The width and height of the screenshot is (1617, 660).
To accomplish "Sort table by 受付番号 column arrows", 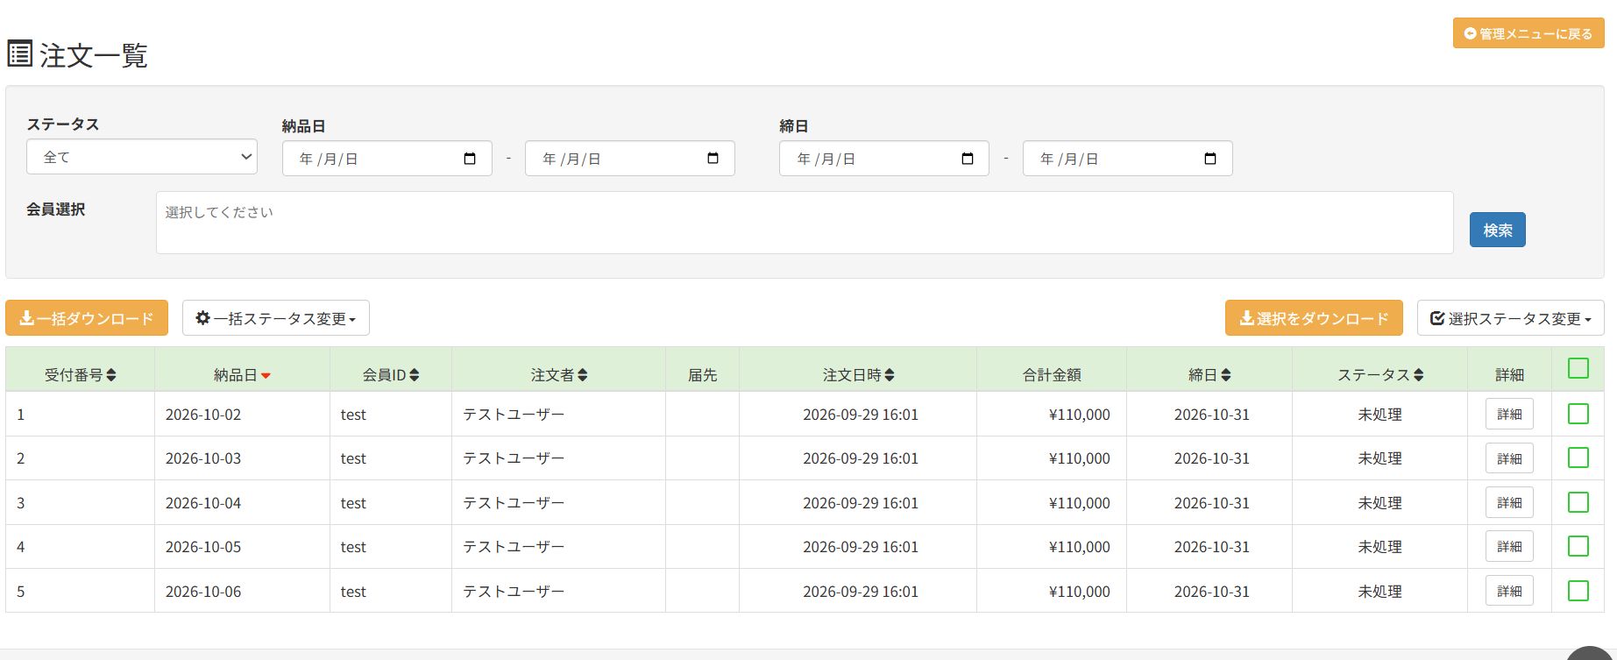I will click(x=111, y=375).
